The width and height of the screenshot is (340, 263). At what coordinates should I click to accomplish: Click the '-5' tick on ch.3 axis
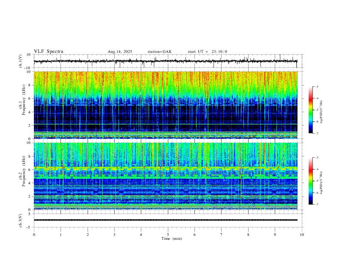tap(29, 227)
